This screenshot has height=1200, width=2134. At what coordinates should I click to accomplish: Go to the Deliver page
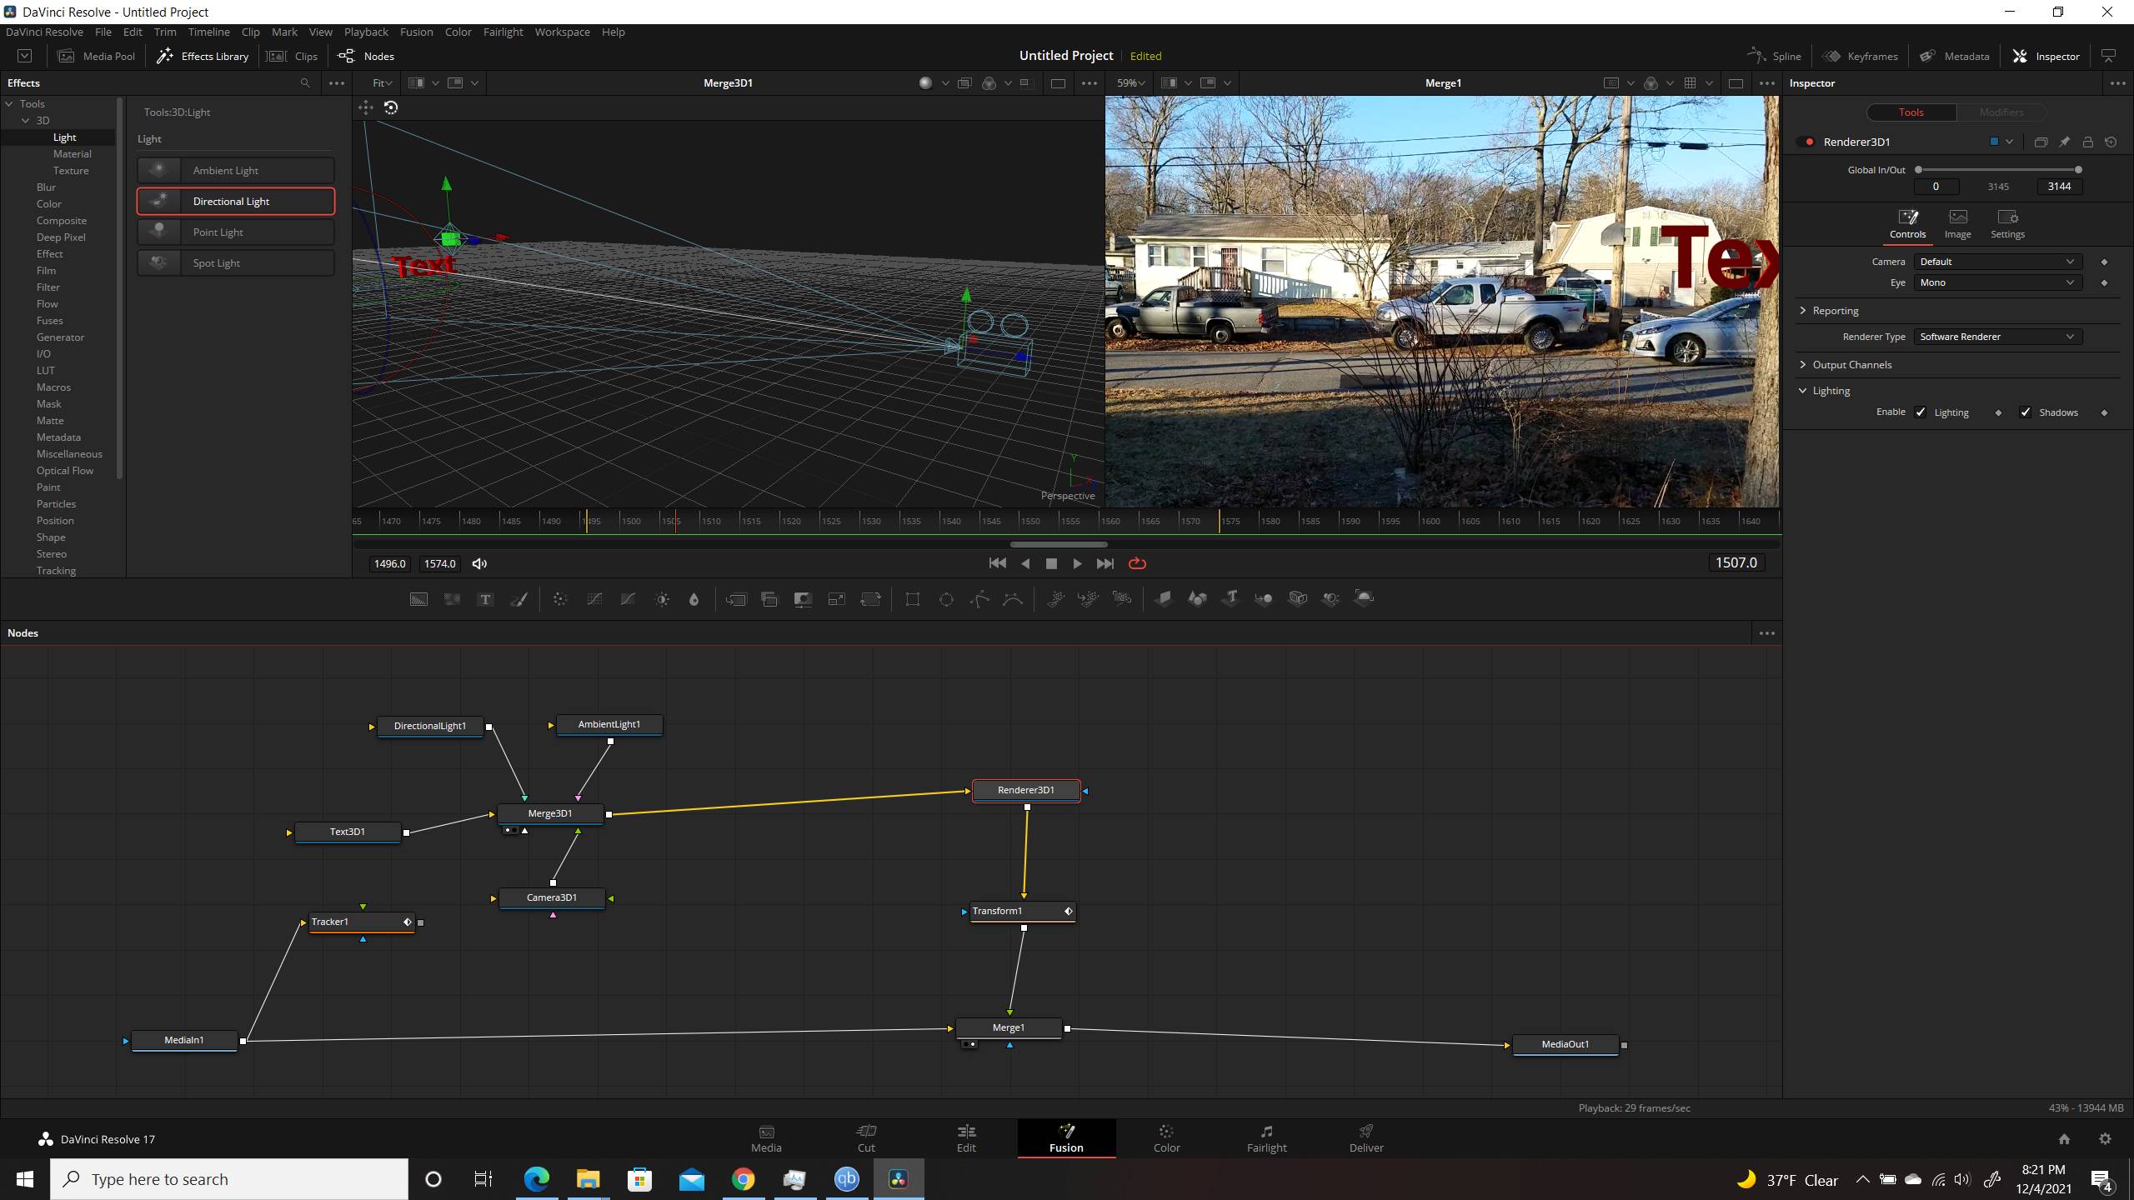pyautogui.click(x=1366, y=1138)
